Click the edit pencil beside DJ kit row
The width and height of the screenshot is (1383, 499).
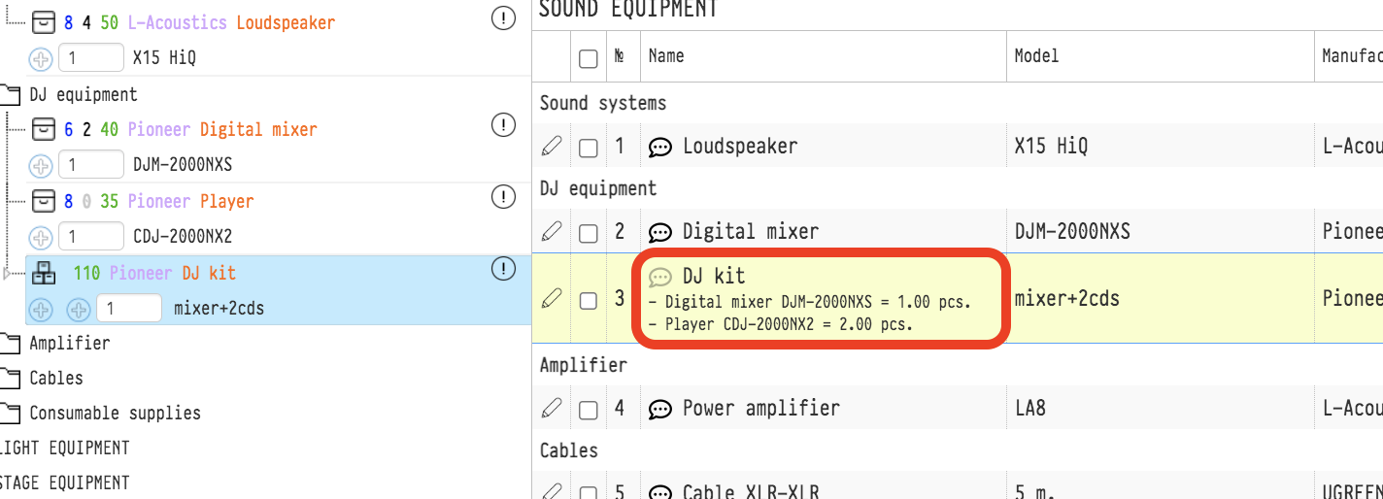click(551, 299)
